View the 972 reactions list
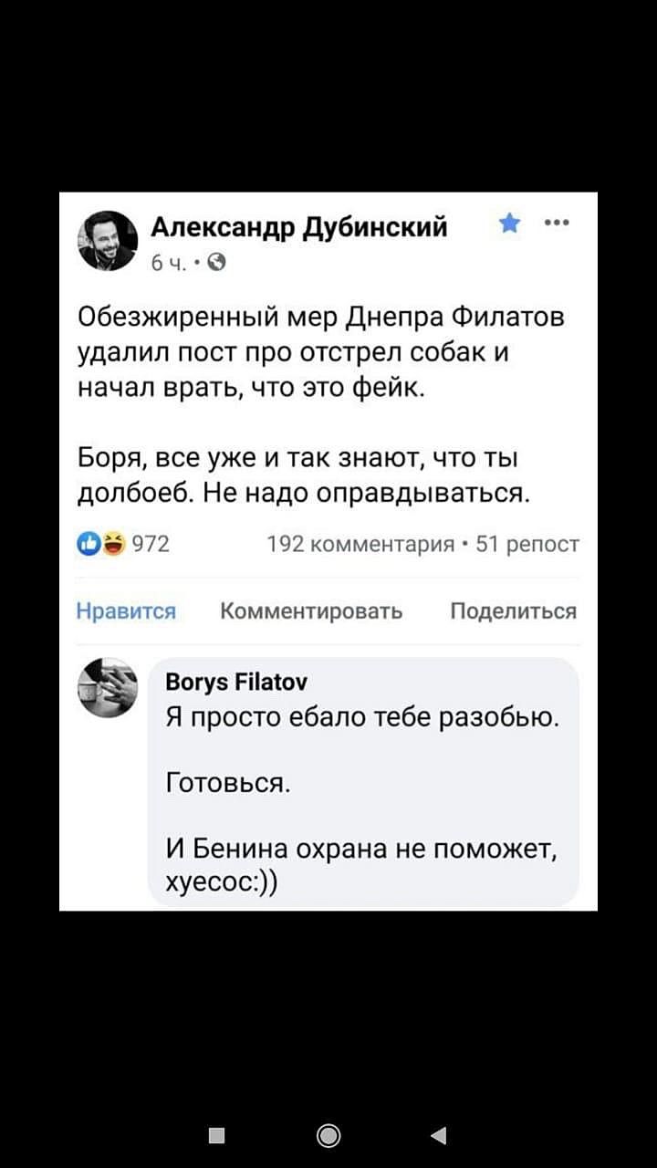This screenshot has width=657, height=1168. pyautogui.click(x=151, y=546)
